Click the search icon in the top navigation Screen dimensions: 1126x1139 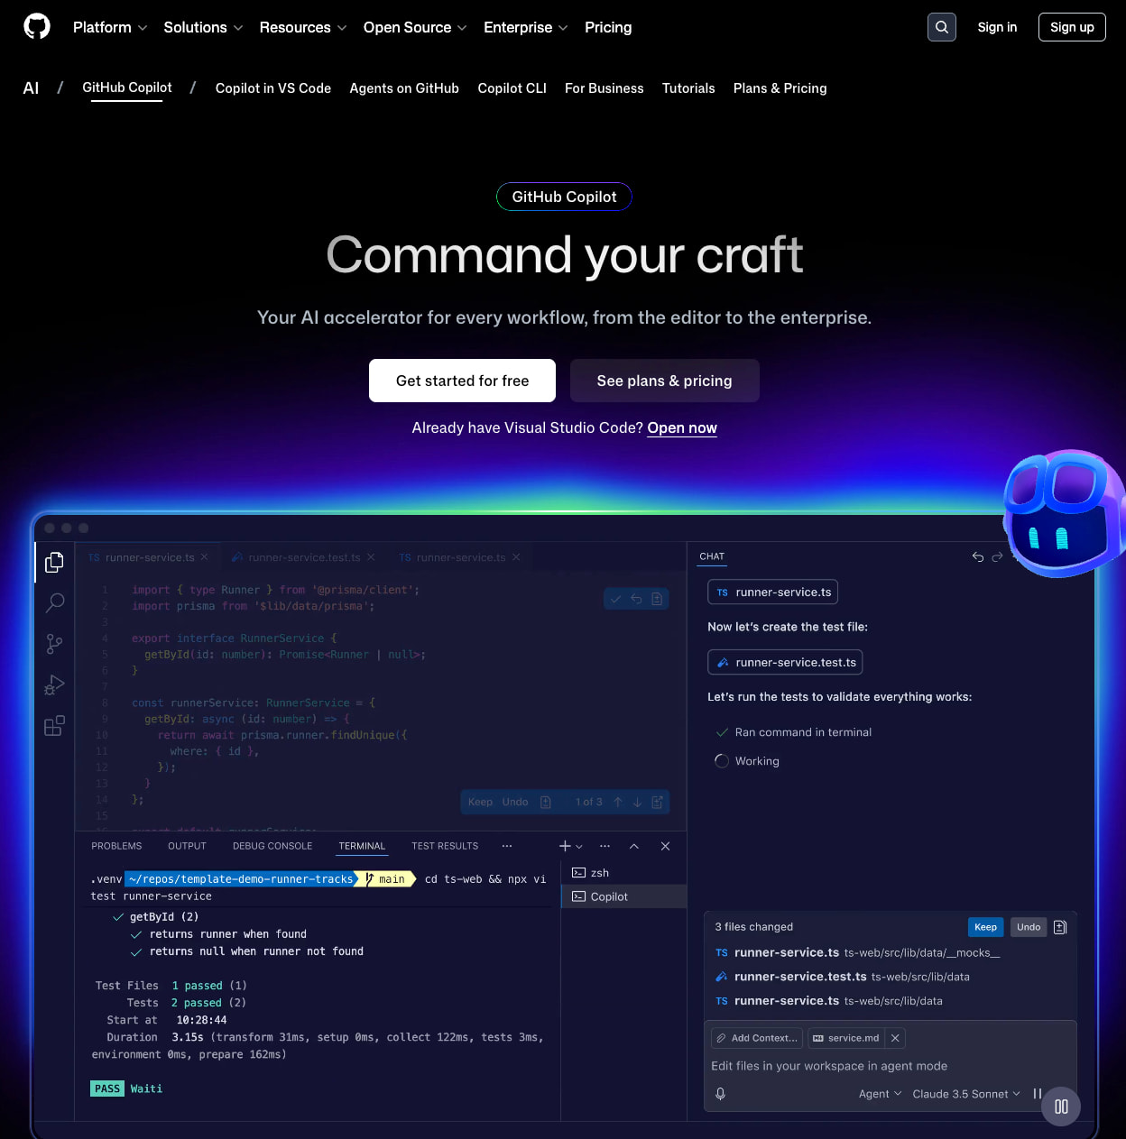coord(941,27)
